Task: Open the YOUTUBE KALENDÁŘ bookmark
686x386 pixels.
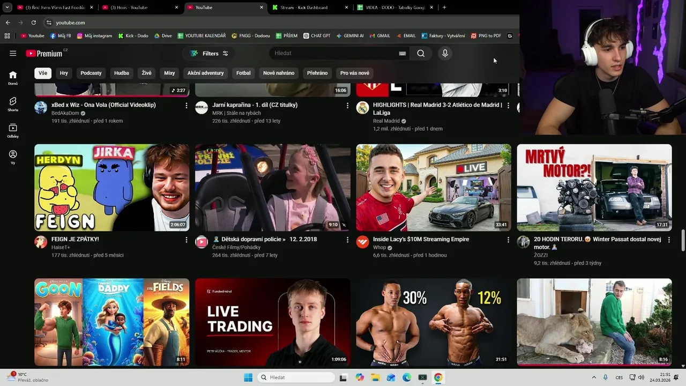Action: [202, 36]
